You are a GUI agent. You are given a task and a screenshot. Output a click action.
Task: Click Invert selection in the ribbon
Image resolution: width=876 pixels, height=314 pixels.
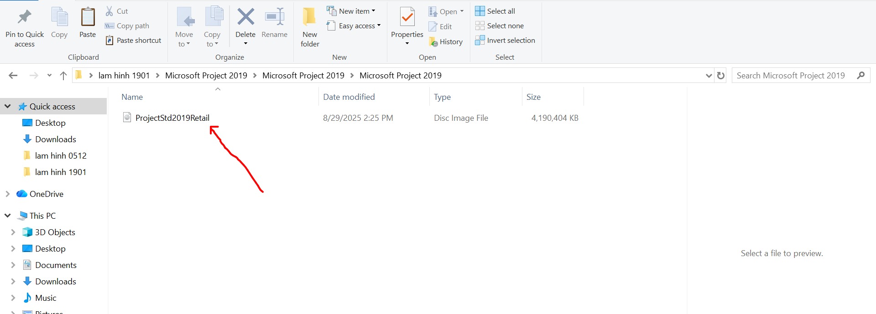coord(505,41)
